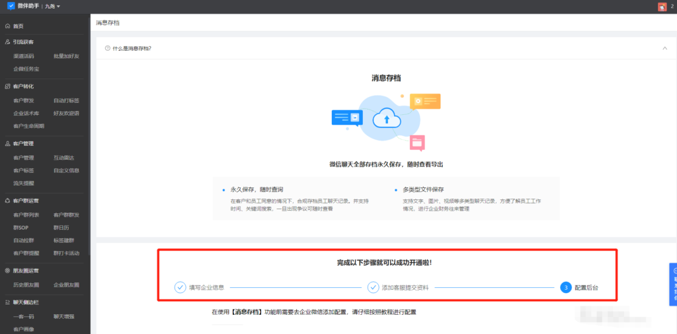
Task: Open 互动雷达 in the sidebar
Action: 63,158
